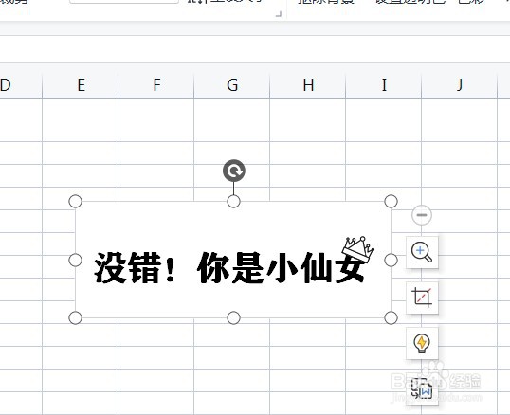Click the bottom-middle resize handle of image

click(x=233, y=317)
